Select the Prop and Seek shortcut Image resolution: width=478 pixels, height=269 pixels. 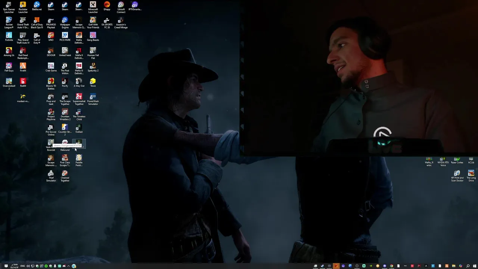pos(51,99)
